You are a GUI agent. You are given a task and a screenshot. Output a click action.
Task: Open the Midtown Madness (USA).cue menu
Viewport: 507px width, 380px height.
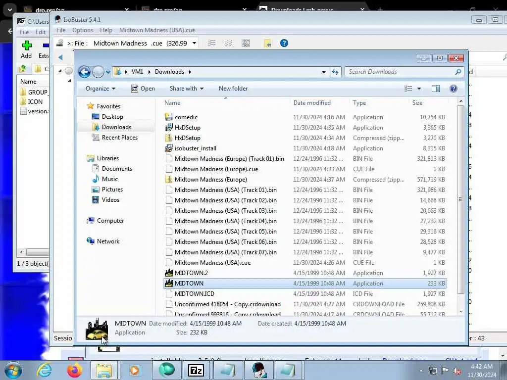(157, 30)
